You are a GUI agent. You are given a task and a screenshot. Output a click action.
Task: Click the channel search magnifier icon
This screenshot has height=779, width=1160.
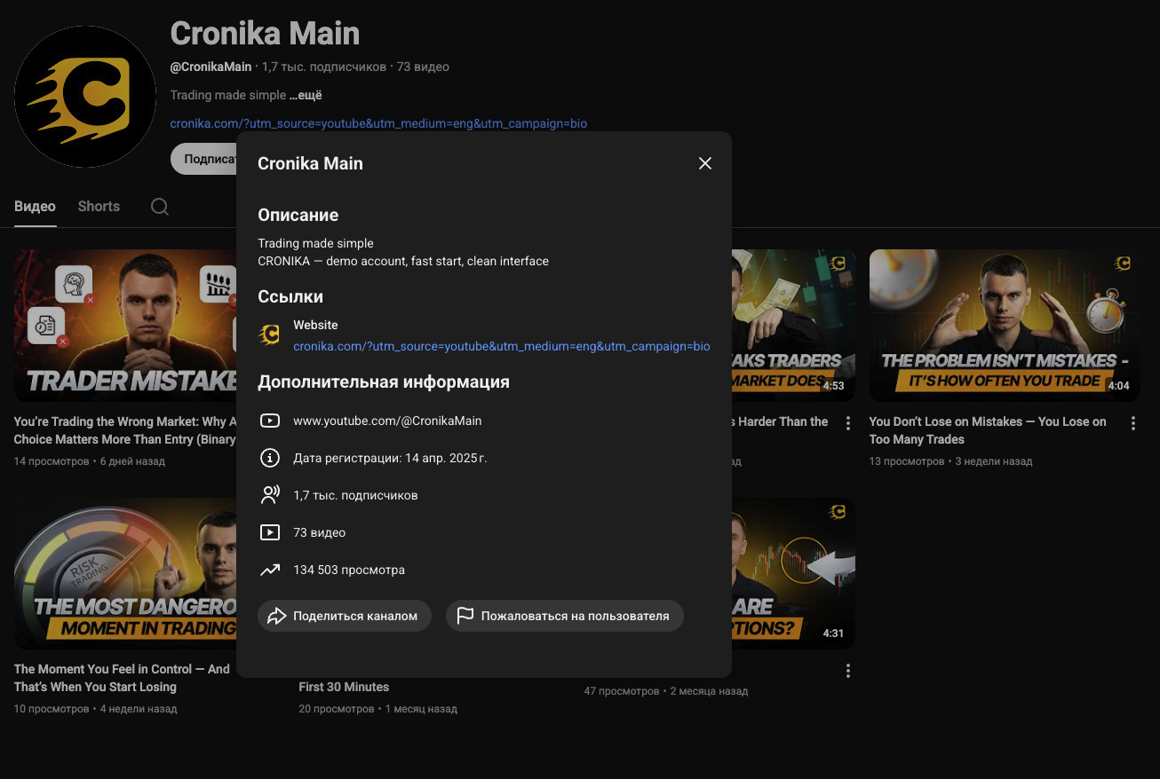point(160,207)
